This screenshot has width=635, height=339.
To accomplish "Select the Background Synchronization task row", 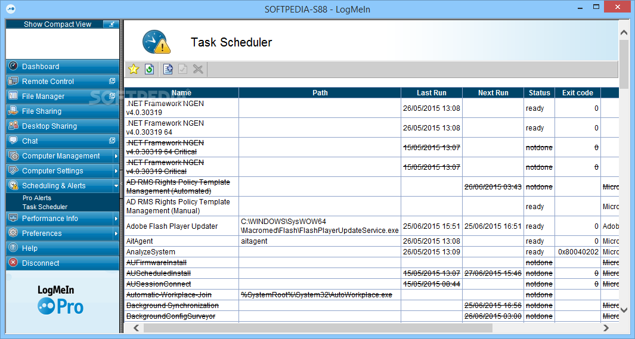I will 371,306.
